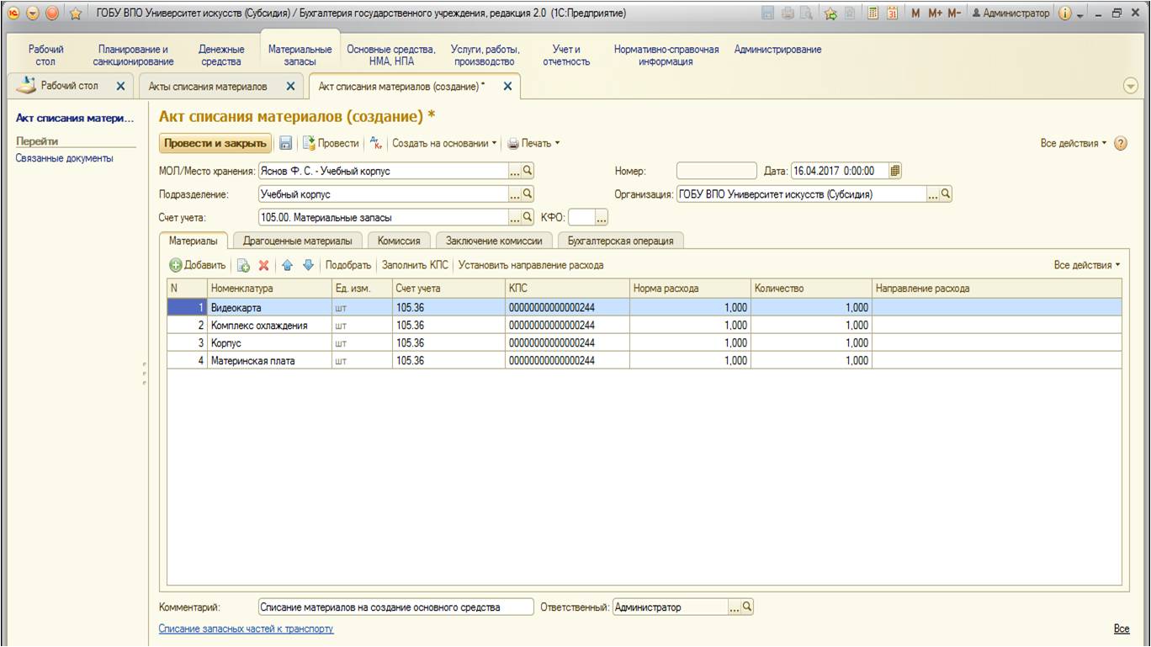Click the information icon in the title bar
The height and width of the screenshot is (647, 1151).
pyautogui.click(x=1065, y=13)
